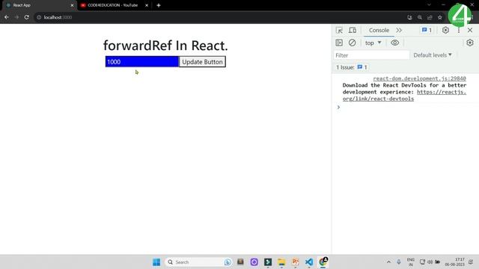Bookmark this page with the star icon
This screenshot has width=479, height=269.
tap(440, 17)
